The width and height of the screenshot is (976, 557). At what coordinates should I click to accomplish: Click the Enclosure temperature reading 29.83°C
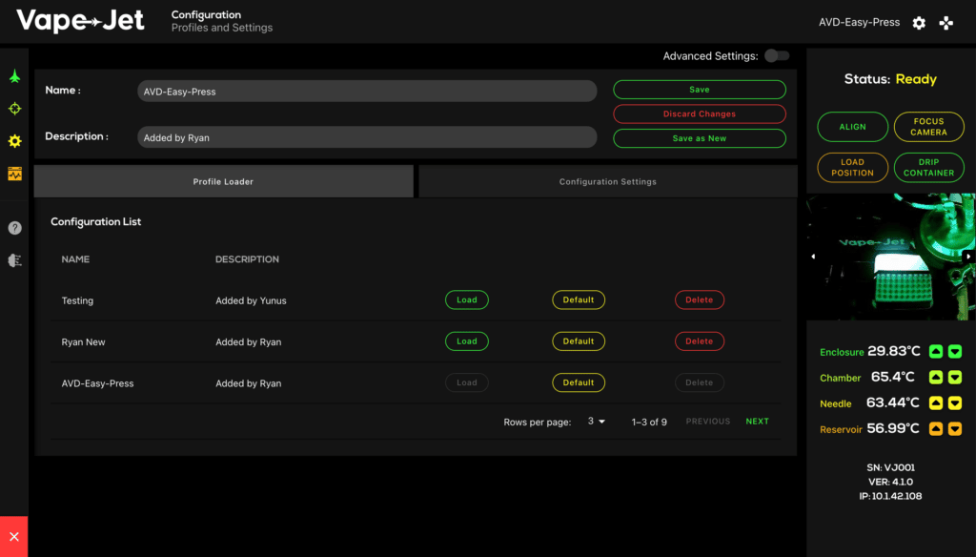(894, 351)
